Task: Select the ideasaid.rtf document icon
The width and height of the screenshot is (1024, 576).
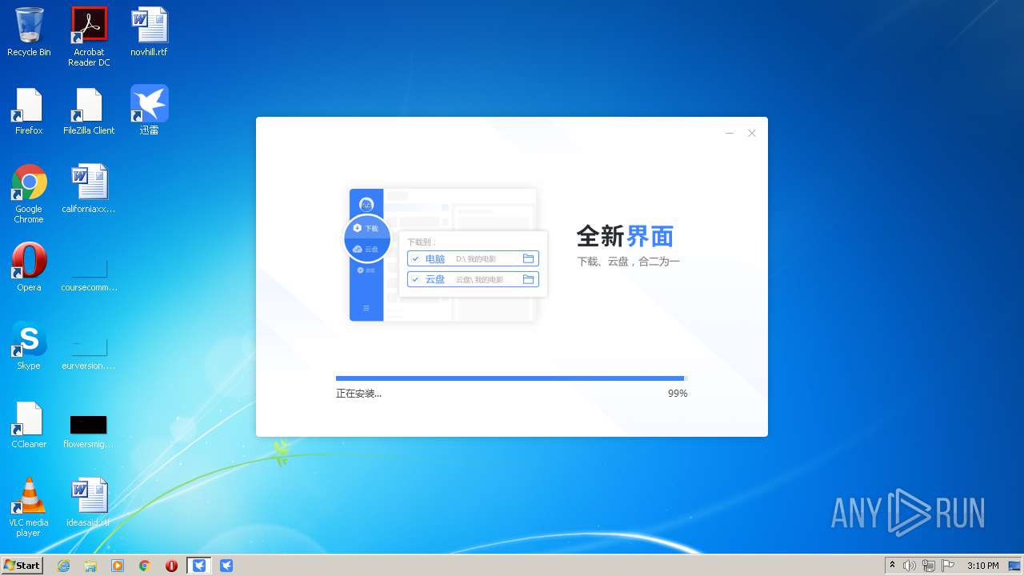Action: click(89, 502)
